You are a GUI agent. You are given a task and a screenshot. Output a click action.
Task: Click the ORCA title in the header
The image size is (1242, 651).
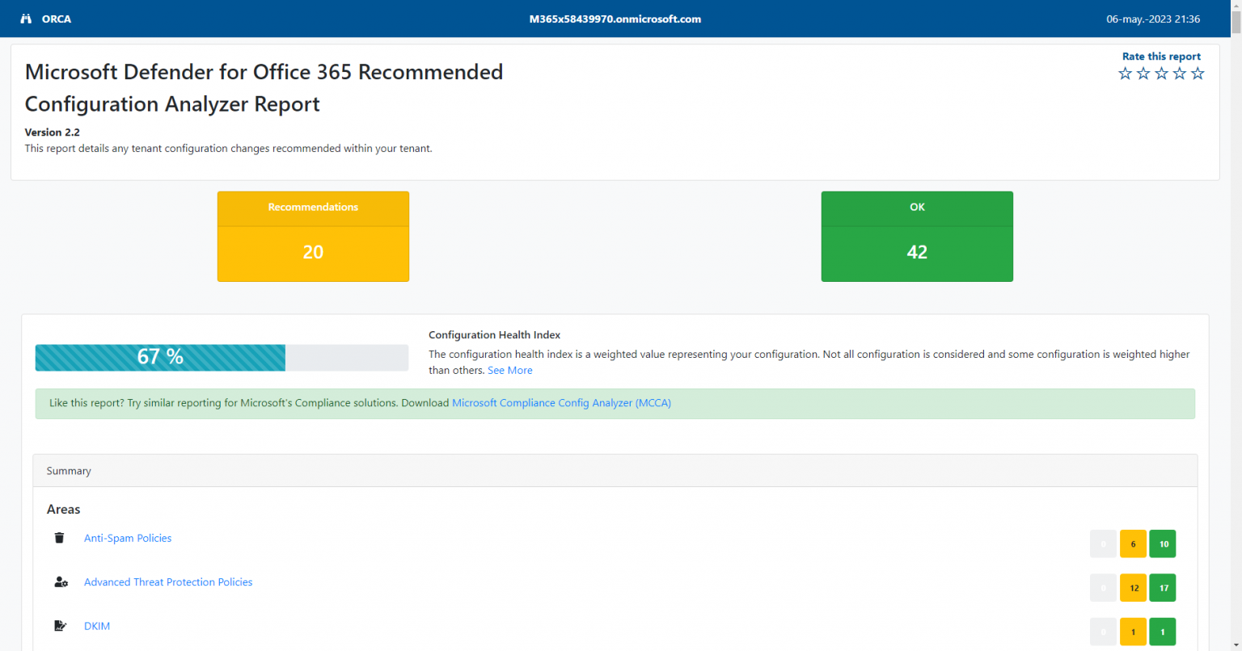57,19
